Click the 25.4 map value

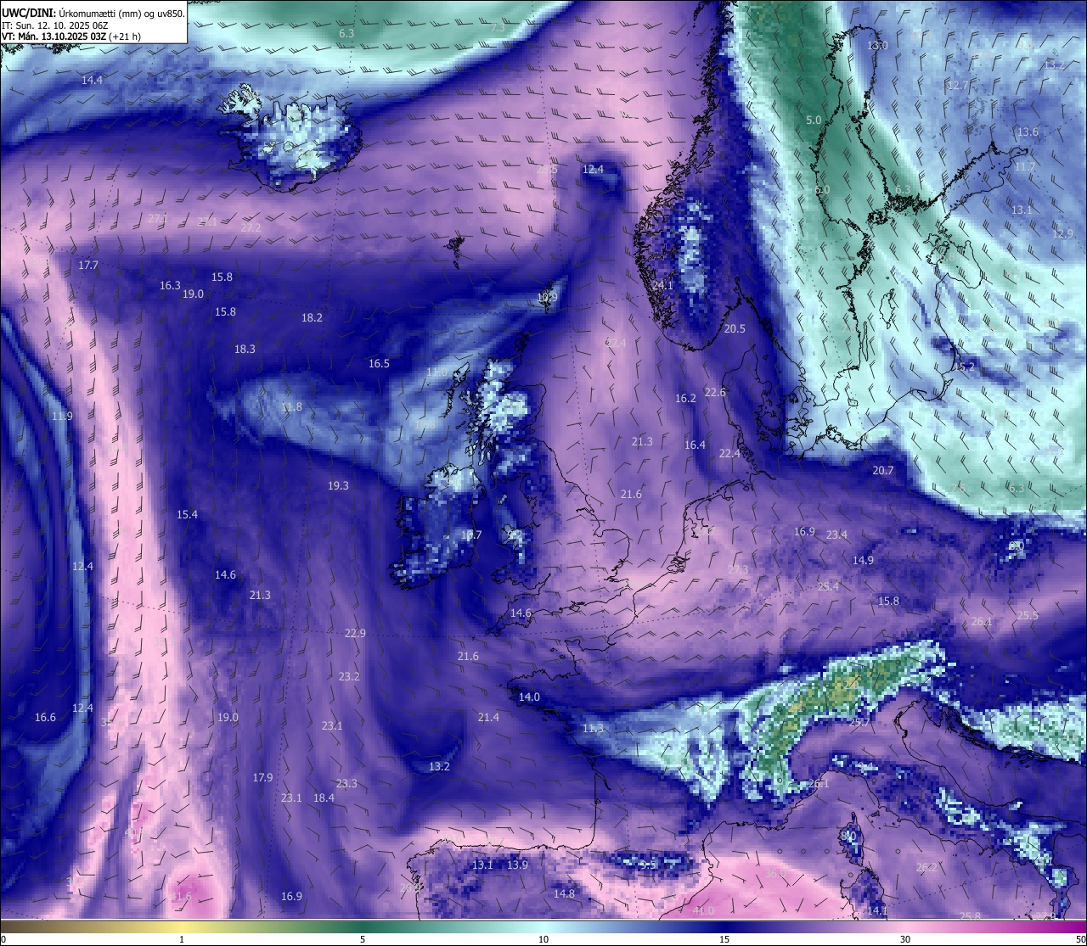828,587
